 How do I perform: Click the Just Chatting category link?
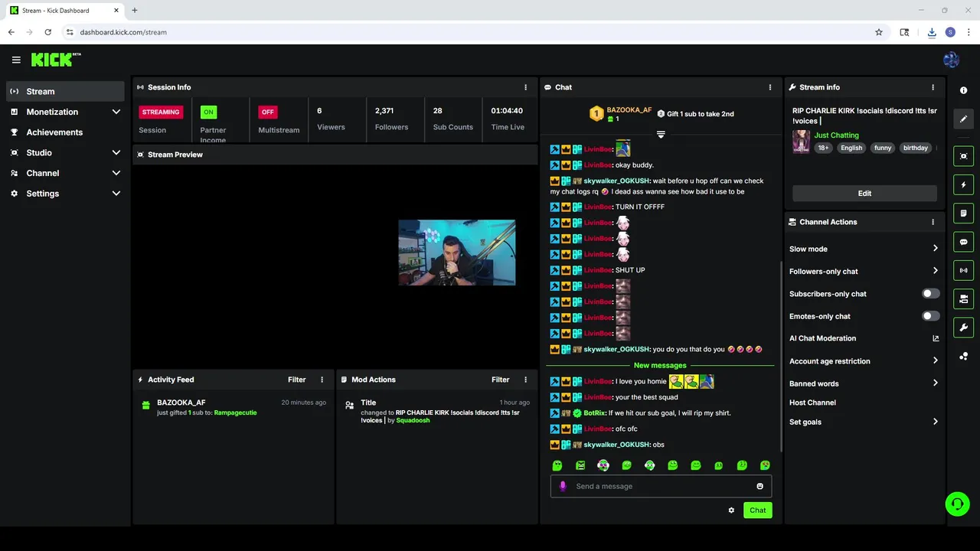coord(836,135)
